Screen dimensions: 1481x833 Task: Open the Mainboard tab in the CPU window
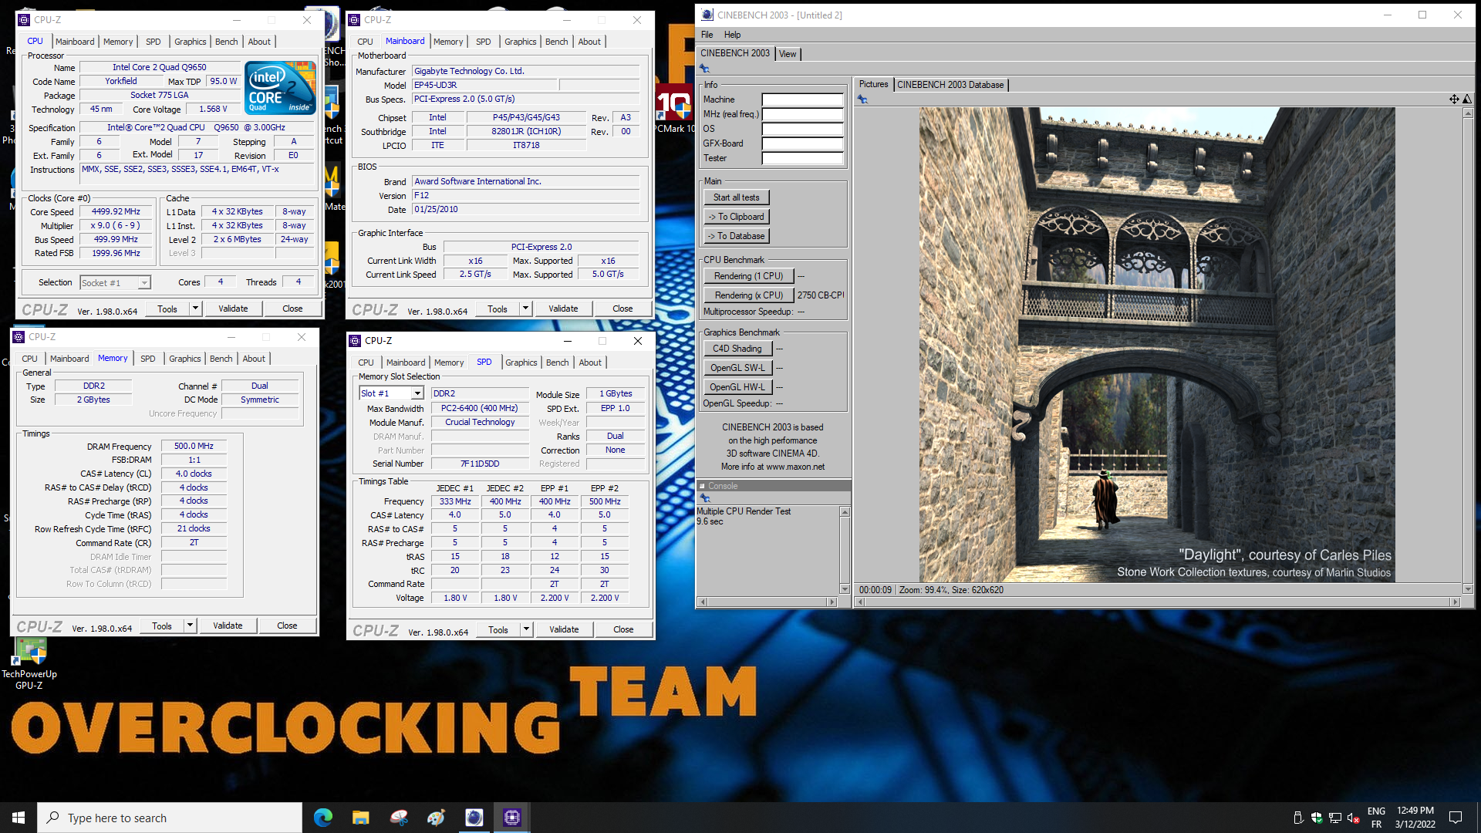[75, 42]
